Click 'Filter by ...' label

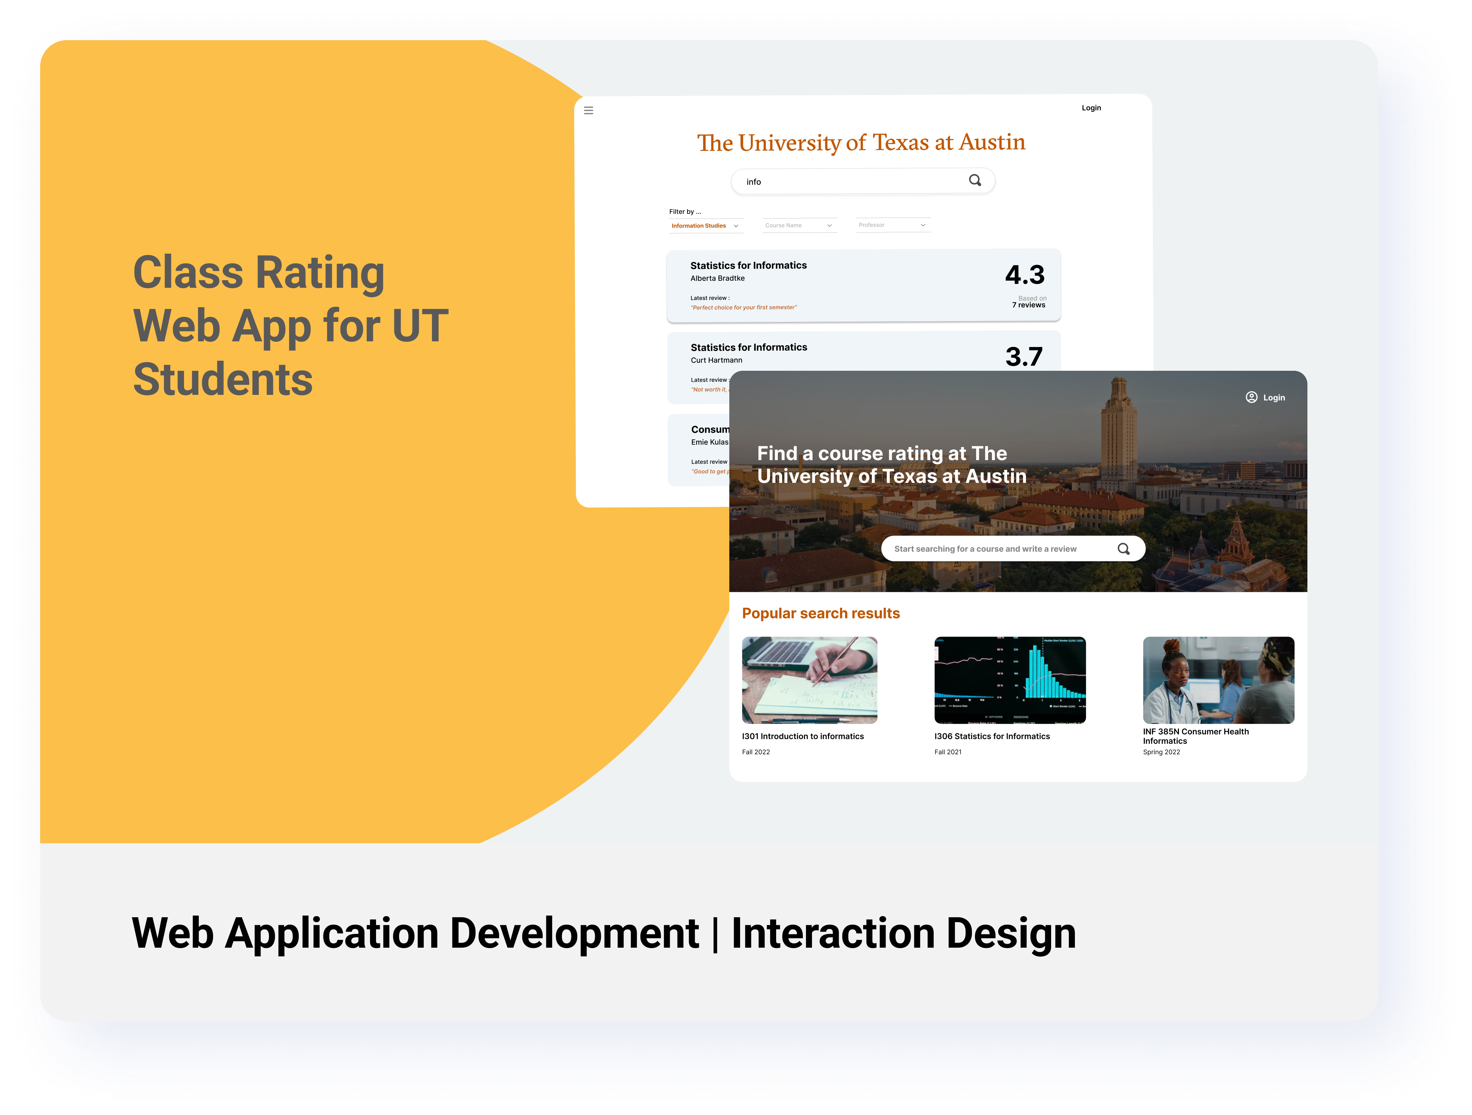pos(685,212)
